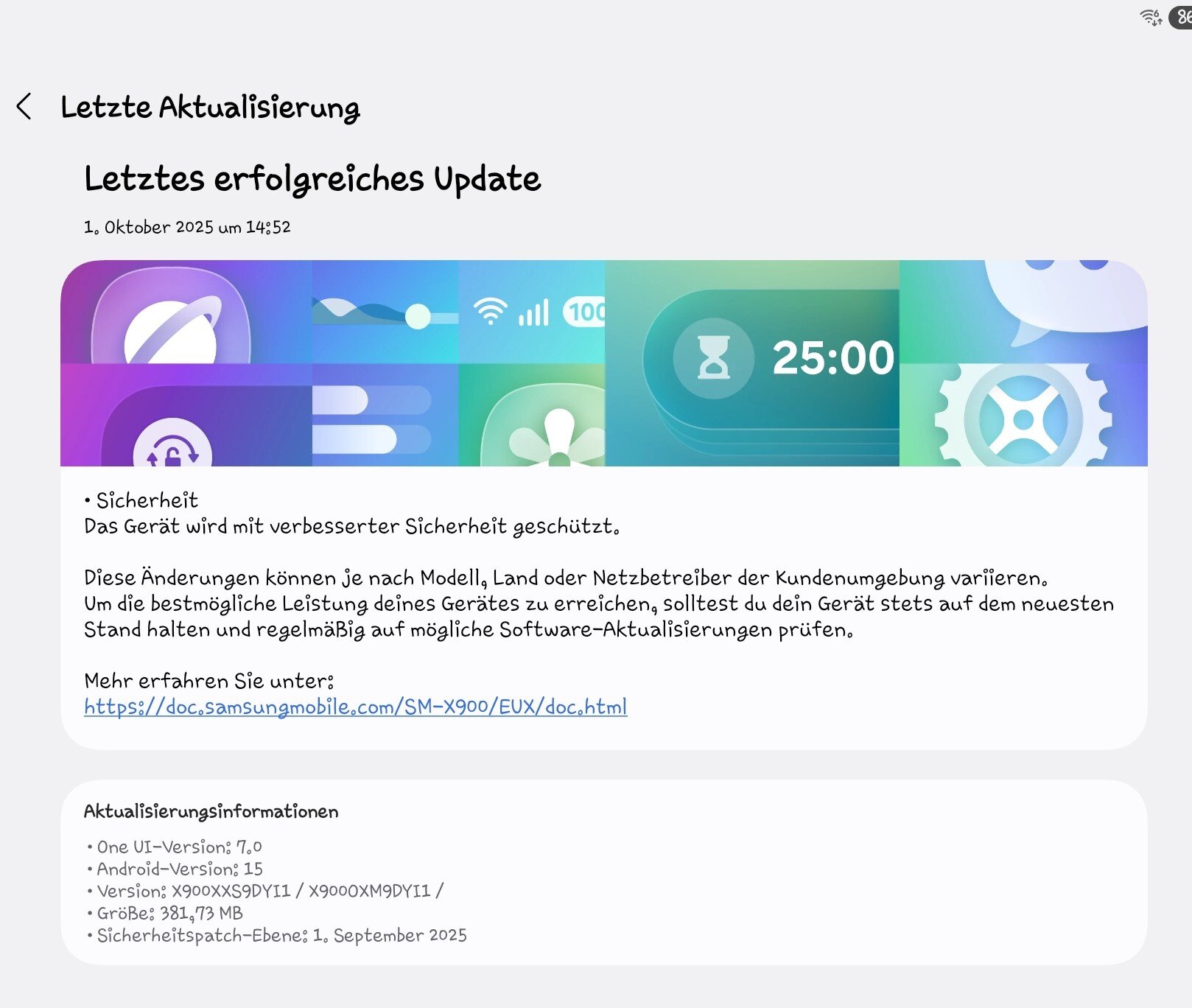Tap the white Wi-Fi icon in banner
Viewport: 1192px width, 1008px height.
pyautogui.click(x=491, y=311)
